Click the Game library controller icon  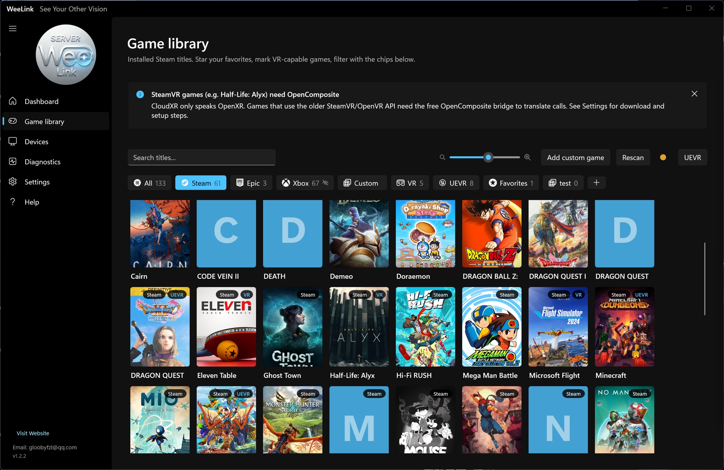point(13,121)
